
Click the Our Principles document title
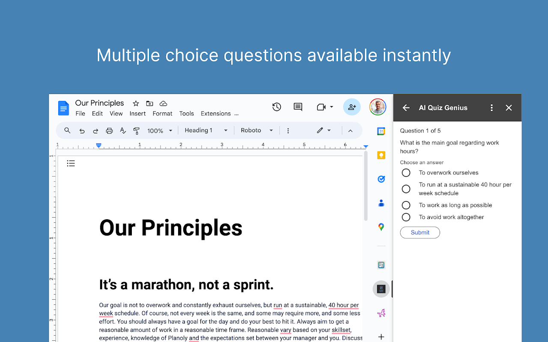click(99, 103)
